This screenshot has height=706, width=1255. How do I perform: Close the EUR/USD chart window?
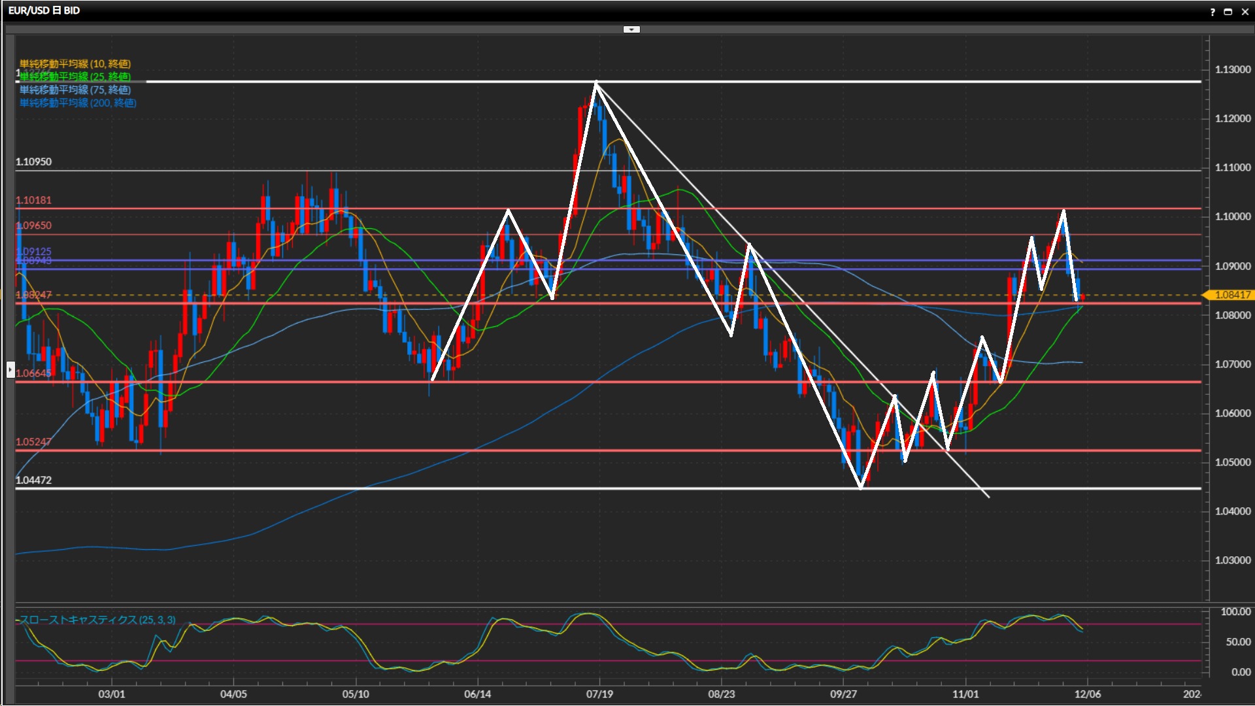pyautogui.click(x=1245, y=12)
